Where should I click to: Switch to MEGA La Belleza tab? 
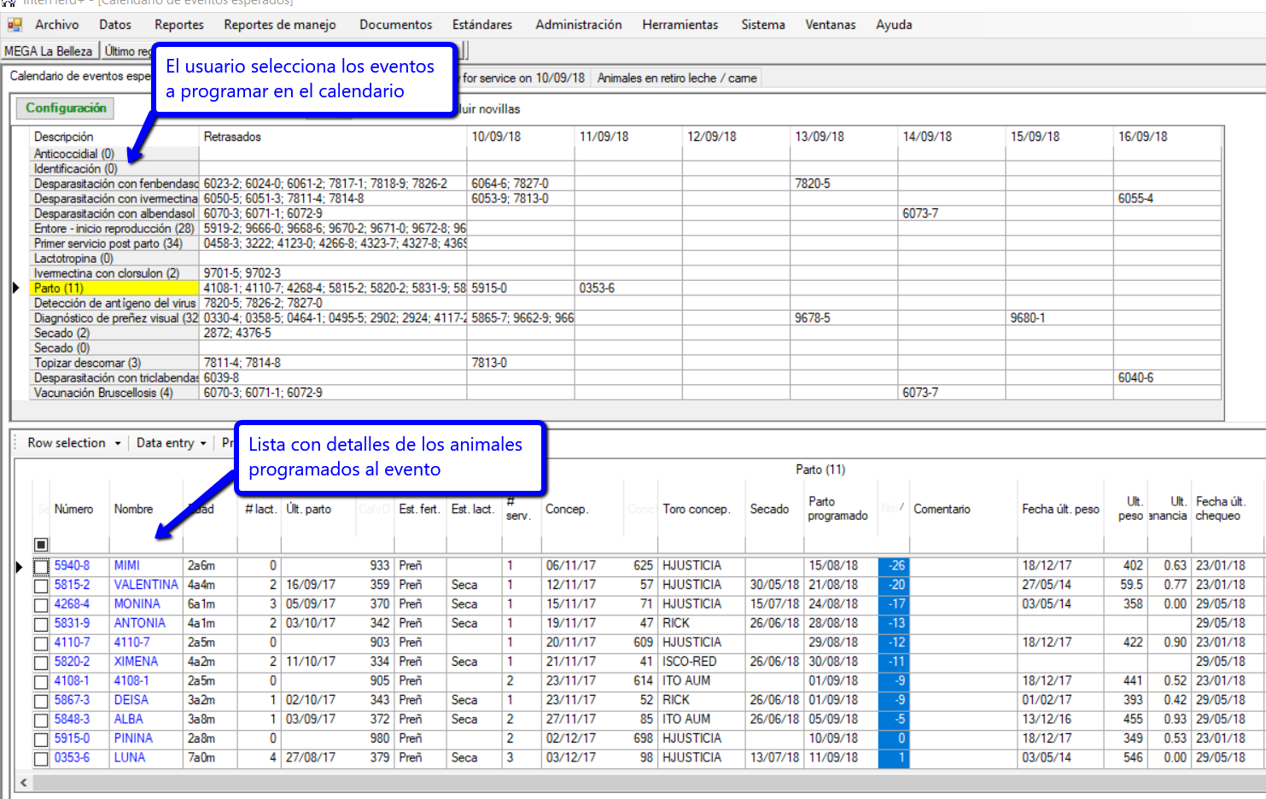point(49,51)
